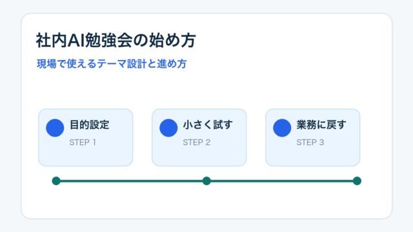413x232 pixels.
Task: Click the STEP 2 label
Action: pos(196,142)
